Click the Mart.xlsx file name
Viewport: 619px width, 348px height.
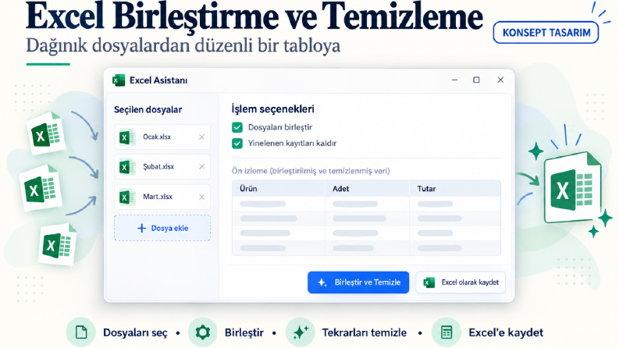point(158,197)
